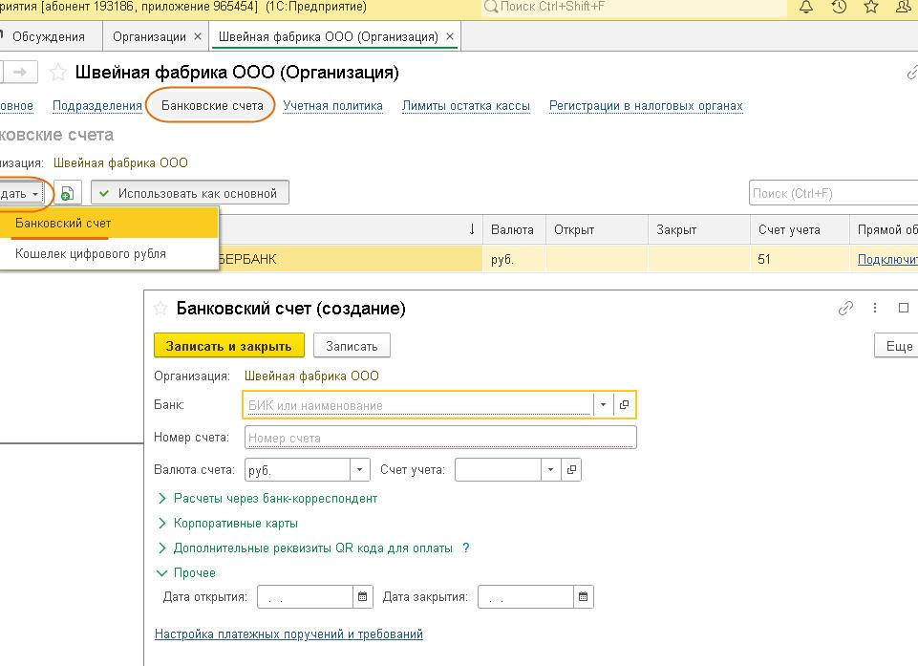Open the bank field's selection form icon
918x666 pixels.
point(624,405)
